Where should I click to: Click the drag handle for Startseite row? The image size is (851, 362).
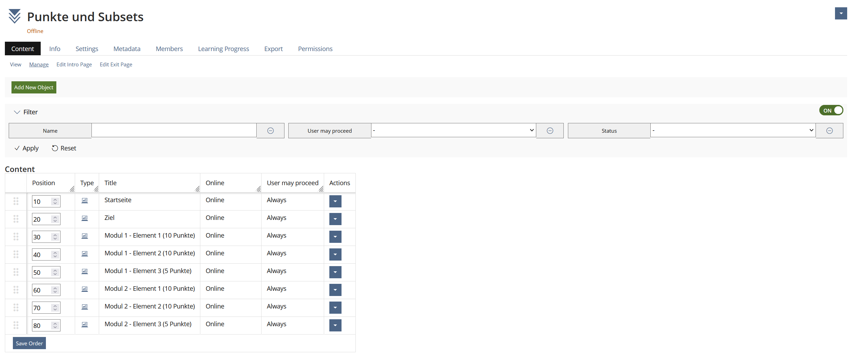click(x=16, y=201)
